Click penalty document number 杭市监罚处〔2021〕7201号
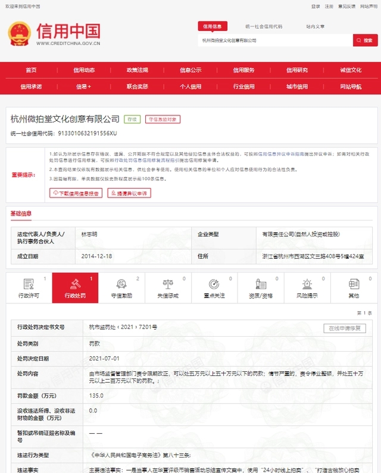381x473 pixels. coord(123,327)
